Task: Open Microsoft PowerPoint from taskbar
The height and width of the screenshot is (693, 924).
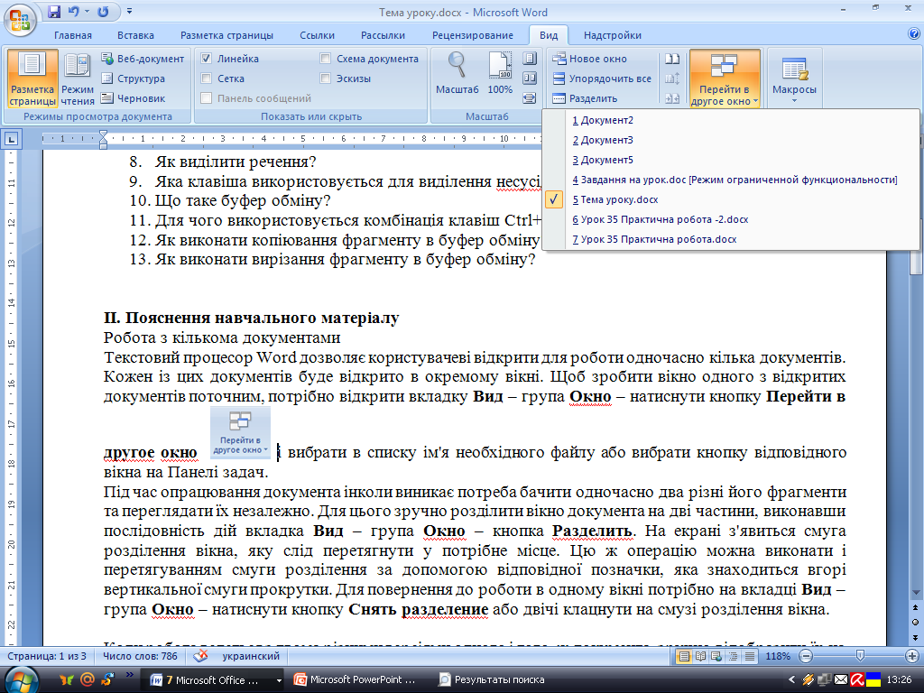Action: [356, 680]
